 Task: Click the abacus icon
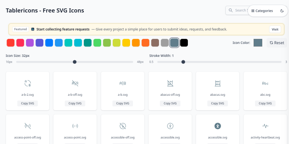tap(218, 83)
